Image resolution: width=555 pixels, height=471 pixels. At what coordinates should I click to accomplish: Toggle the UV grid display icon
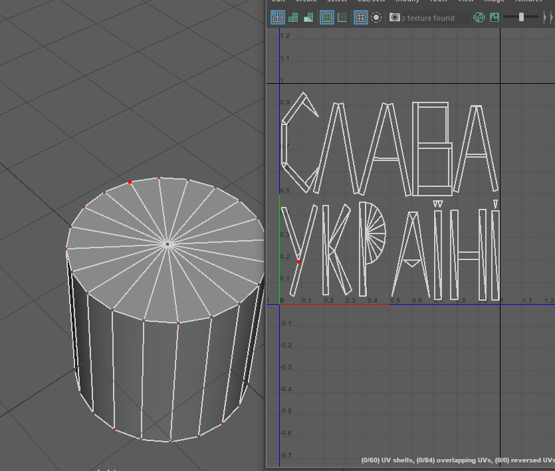pos(361,17)
